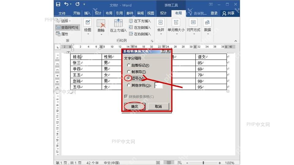Select 其他字符 radio option
Image resolution: width=294 pixels, height=165 pixels.
coord(128,85)
